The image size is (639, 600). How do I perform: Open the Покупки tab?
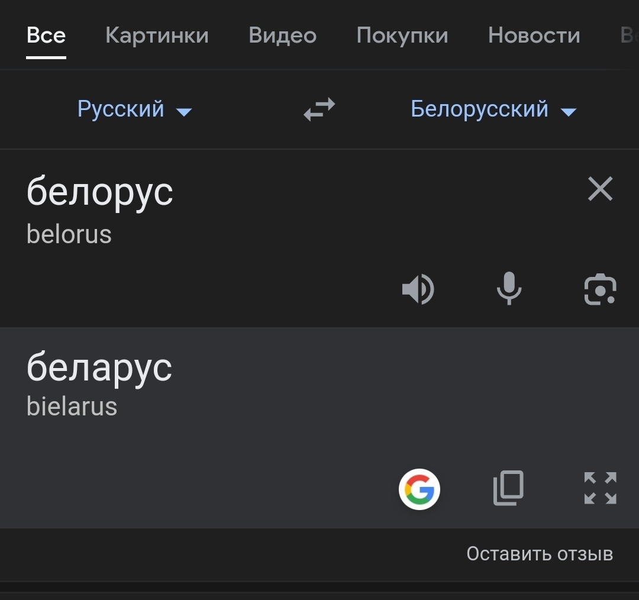[x=402, y=36]
